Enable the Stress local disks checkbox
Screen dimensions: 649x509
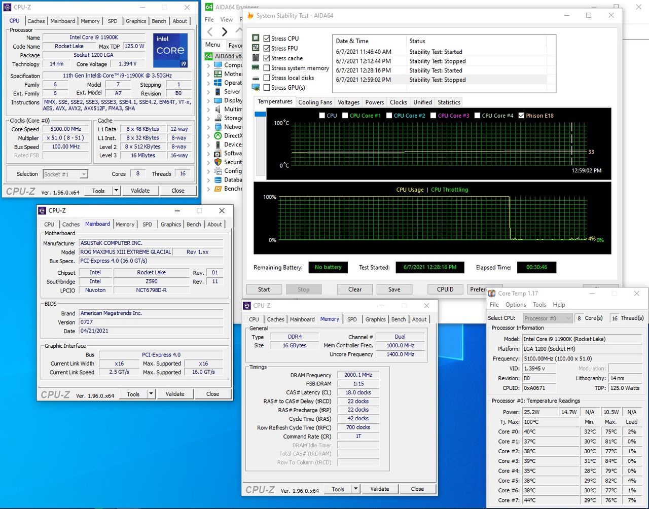pos(267,78)
